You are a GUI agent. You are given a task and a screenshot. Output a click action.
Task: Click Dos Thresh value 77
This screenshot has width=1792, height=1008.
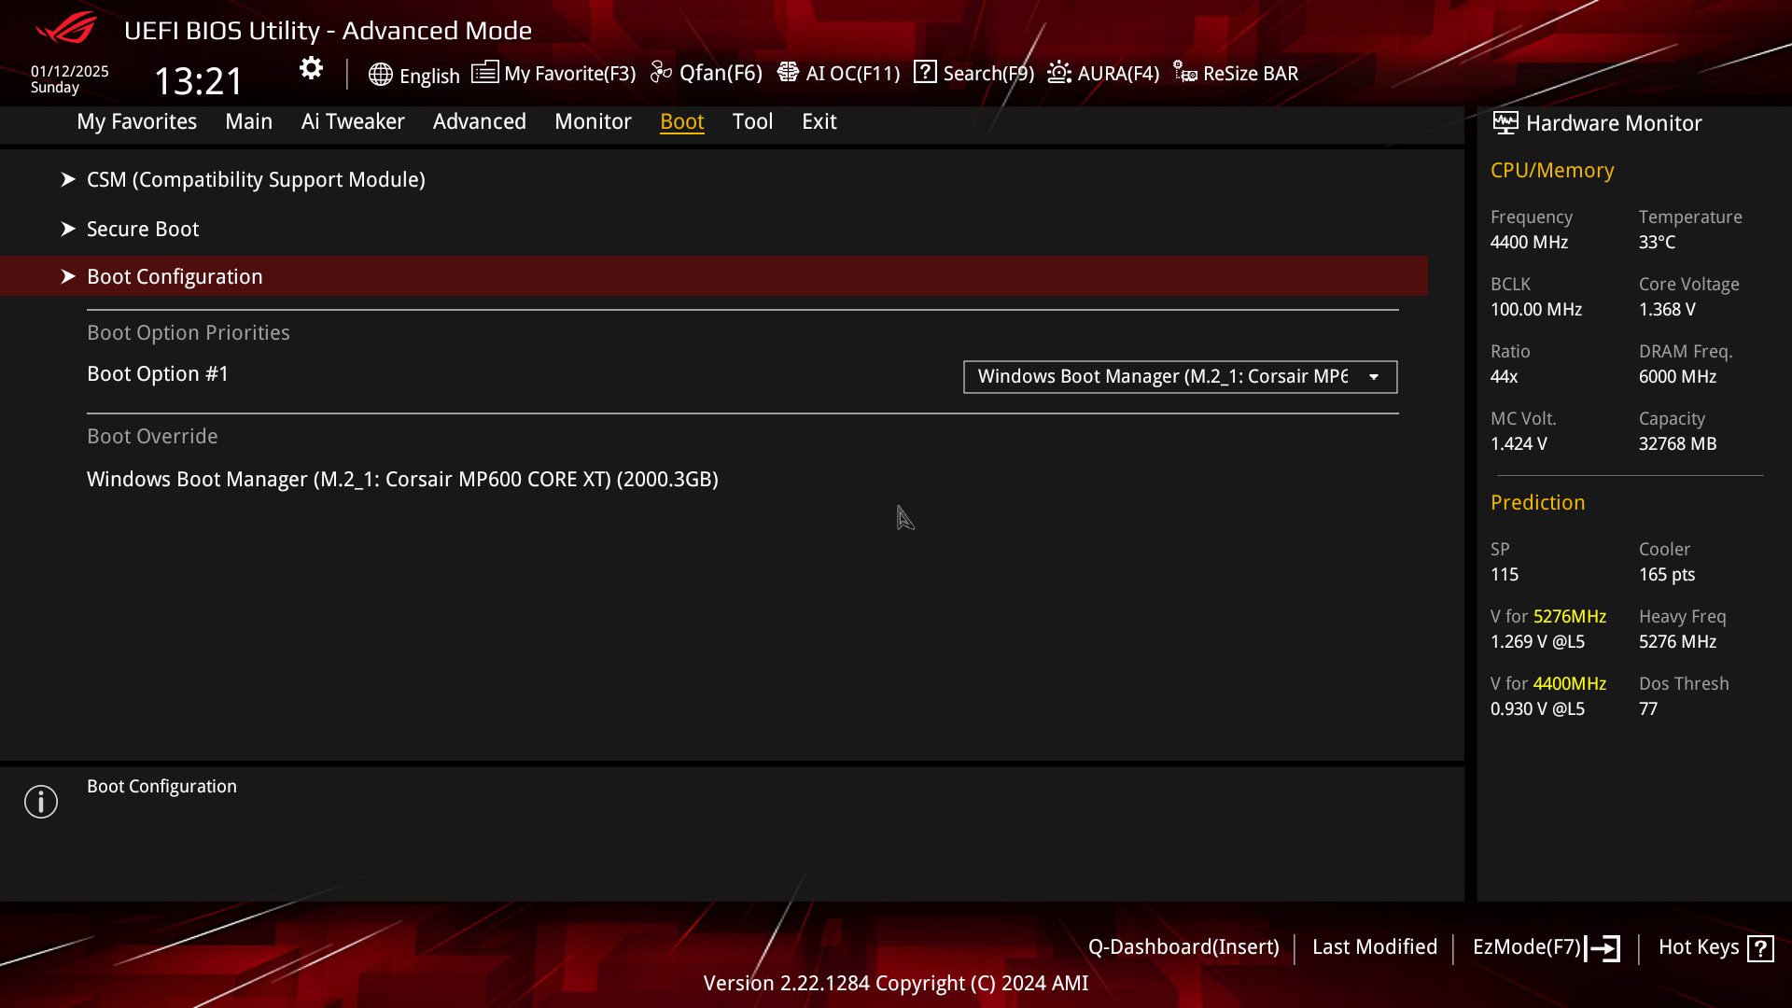[1648, 709]
